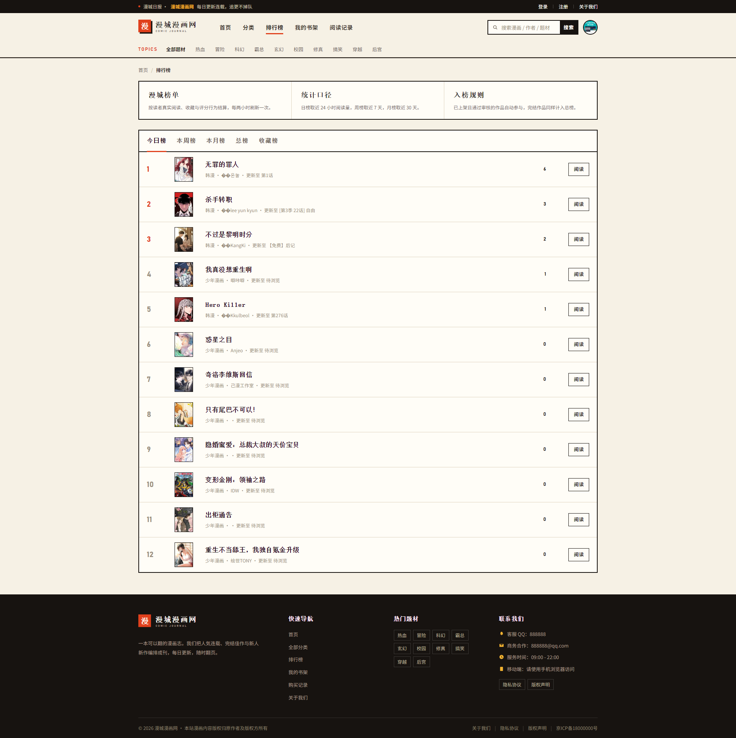Image resolution: width=736 pixels, height=738 pixels.
Task: Open the cover thumbnail for 变形金刚：领袖之路
Action: tap(184, 485)
